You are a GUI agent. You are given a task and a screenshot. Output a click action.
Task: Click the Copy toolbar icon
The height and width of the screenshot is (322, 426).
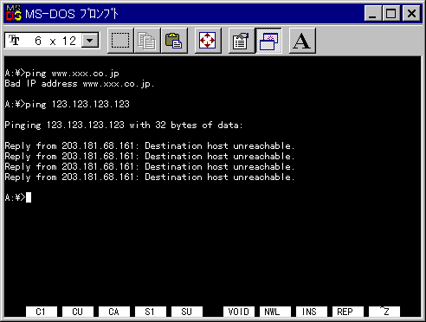[147, 41]
